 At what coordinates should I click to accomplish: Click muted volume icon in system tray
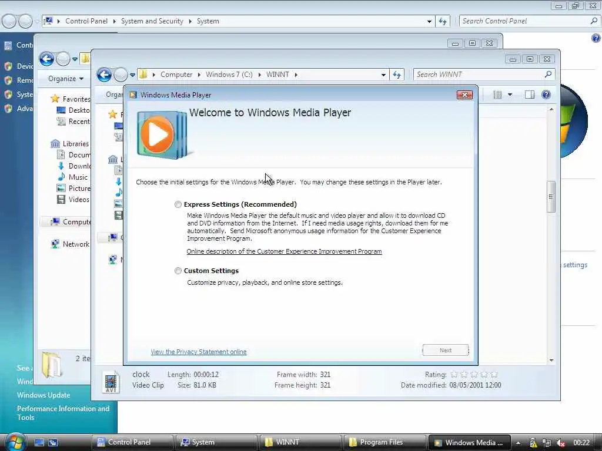[x=560, y=443]
